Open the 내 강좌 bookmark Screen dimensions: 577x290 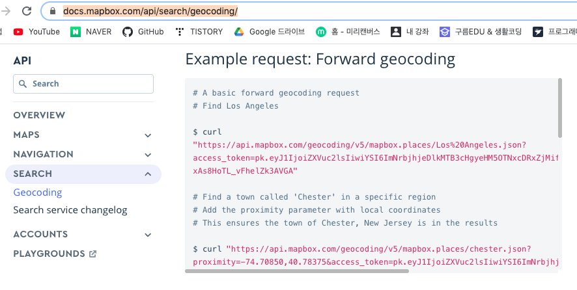(410, 32)
